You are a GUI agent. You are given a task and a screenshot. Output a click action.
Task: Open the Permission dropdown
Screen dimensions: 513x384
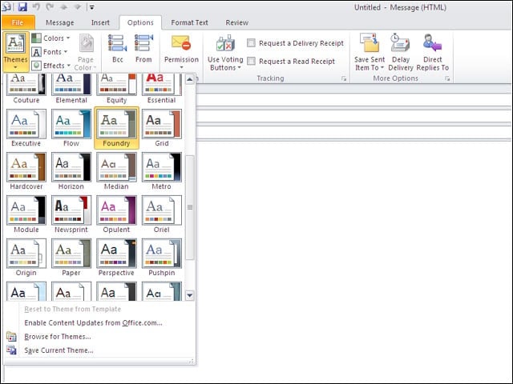pos(181,52)
